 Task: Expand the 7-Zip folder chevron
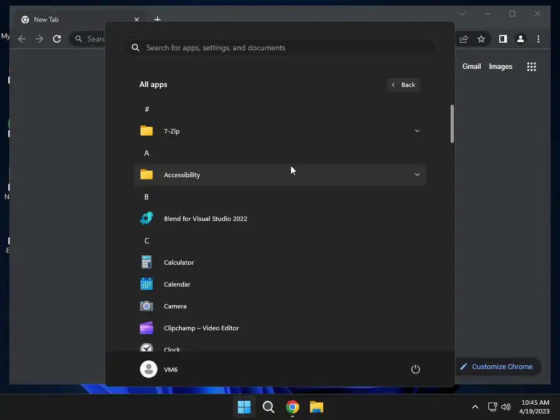click(x=417, y=131)
